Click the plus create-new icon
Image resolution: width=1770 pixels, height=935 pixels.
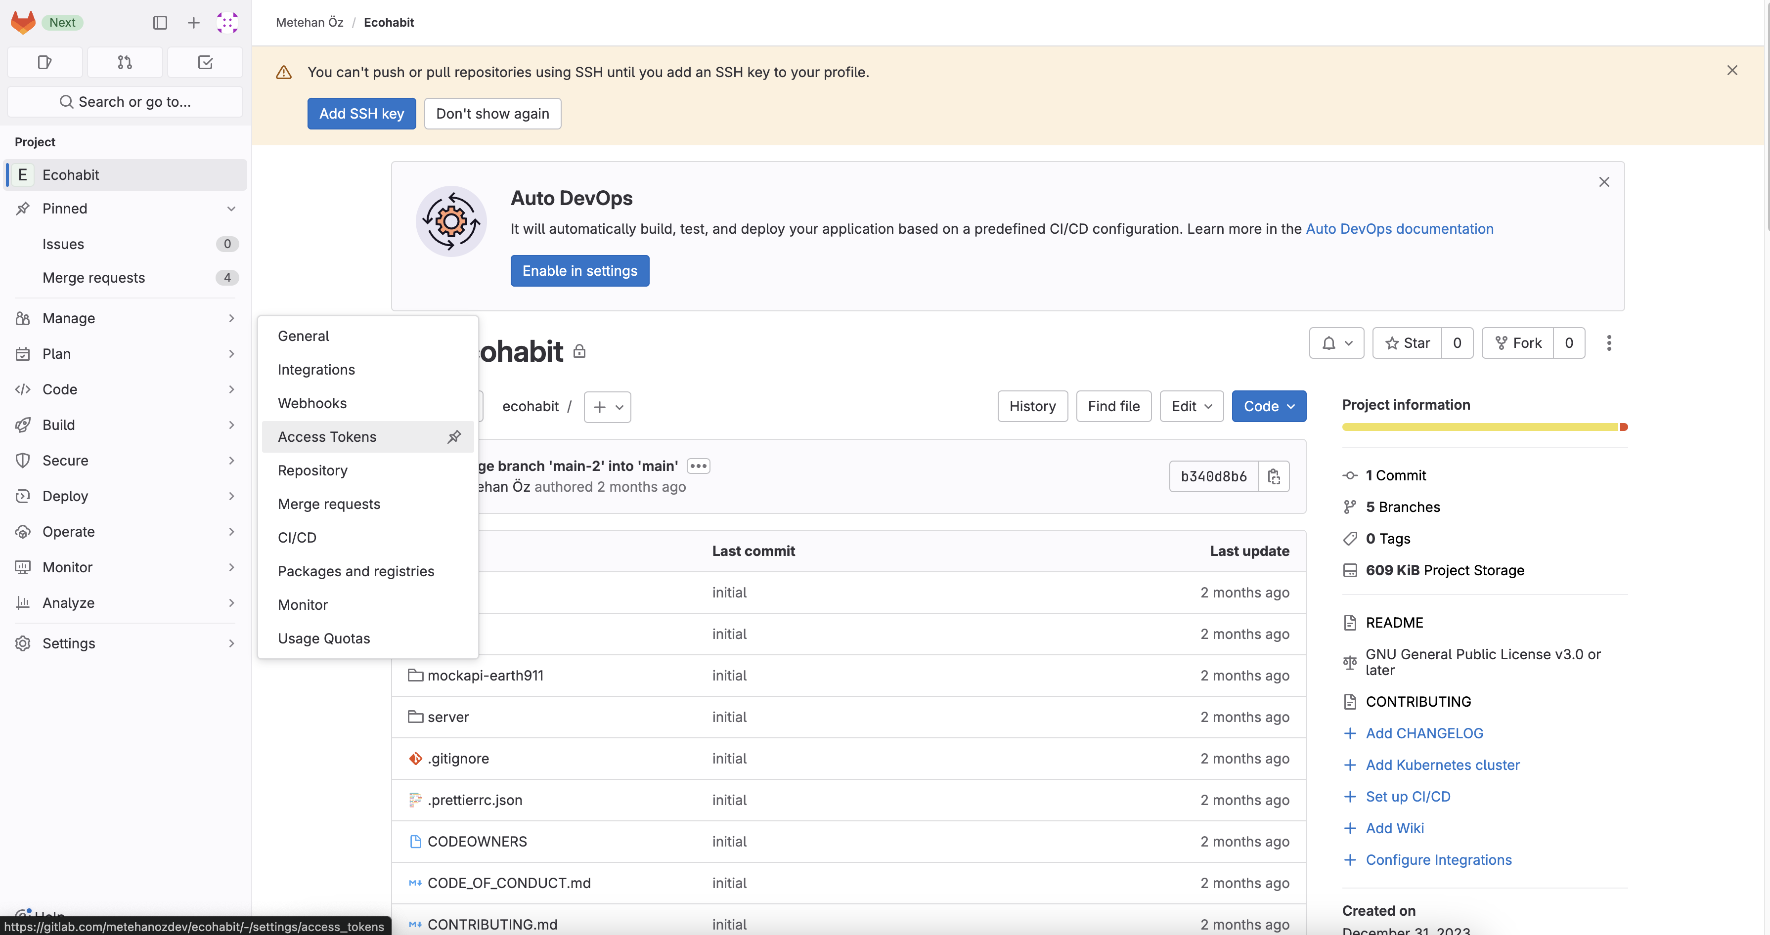coord(193,23)
